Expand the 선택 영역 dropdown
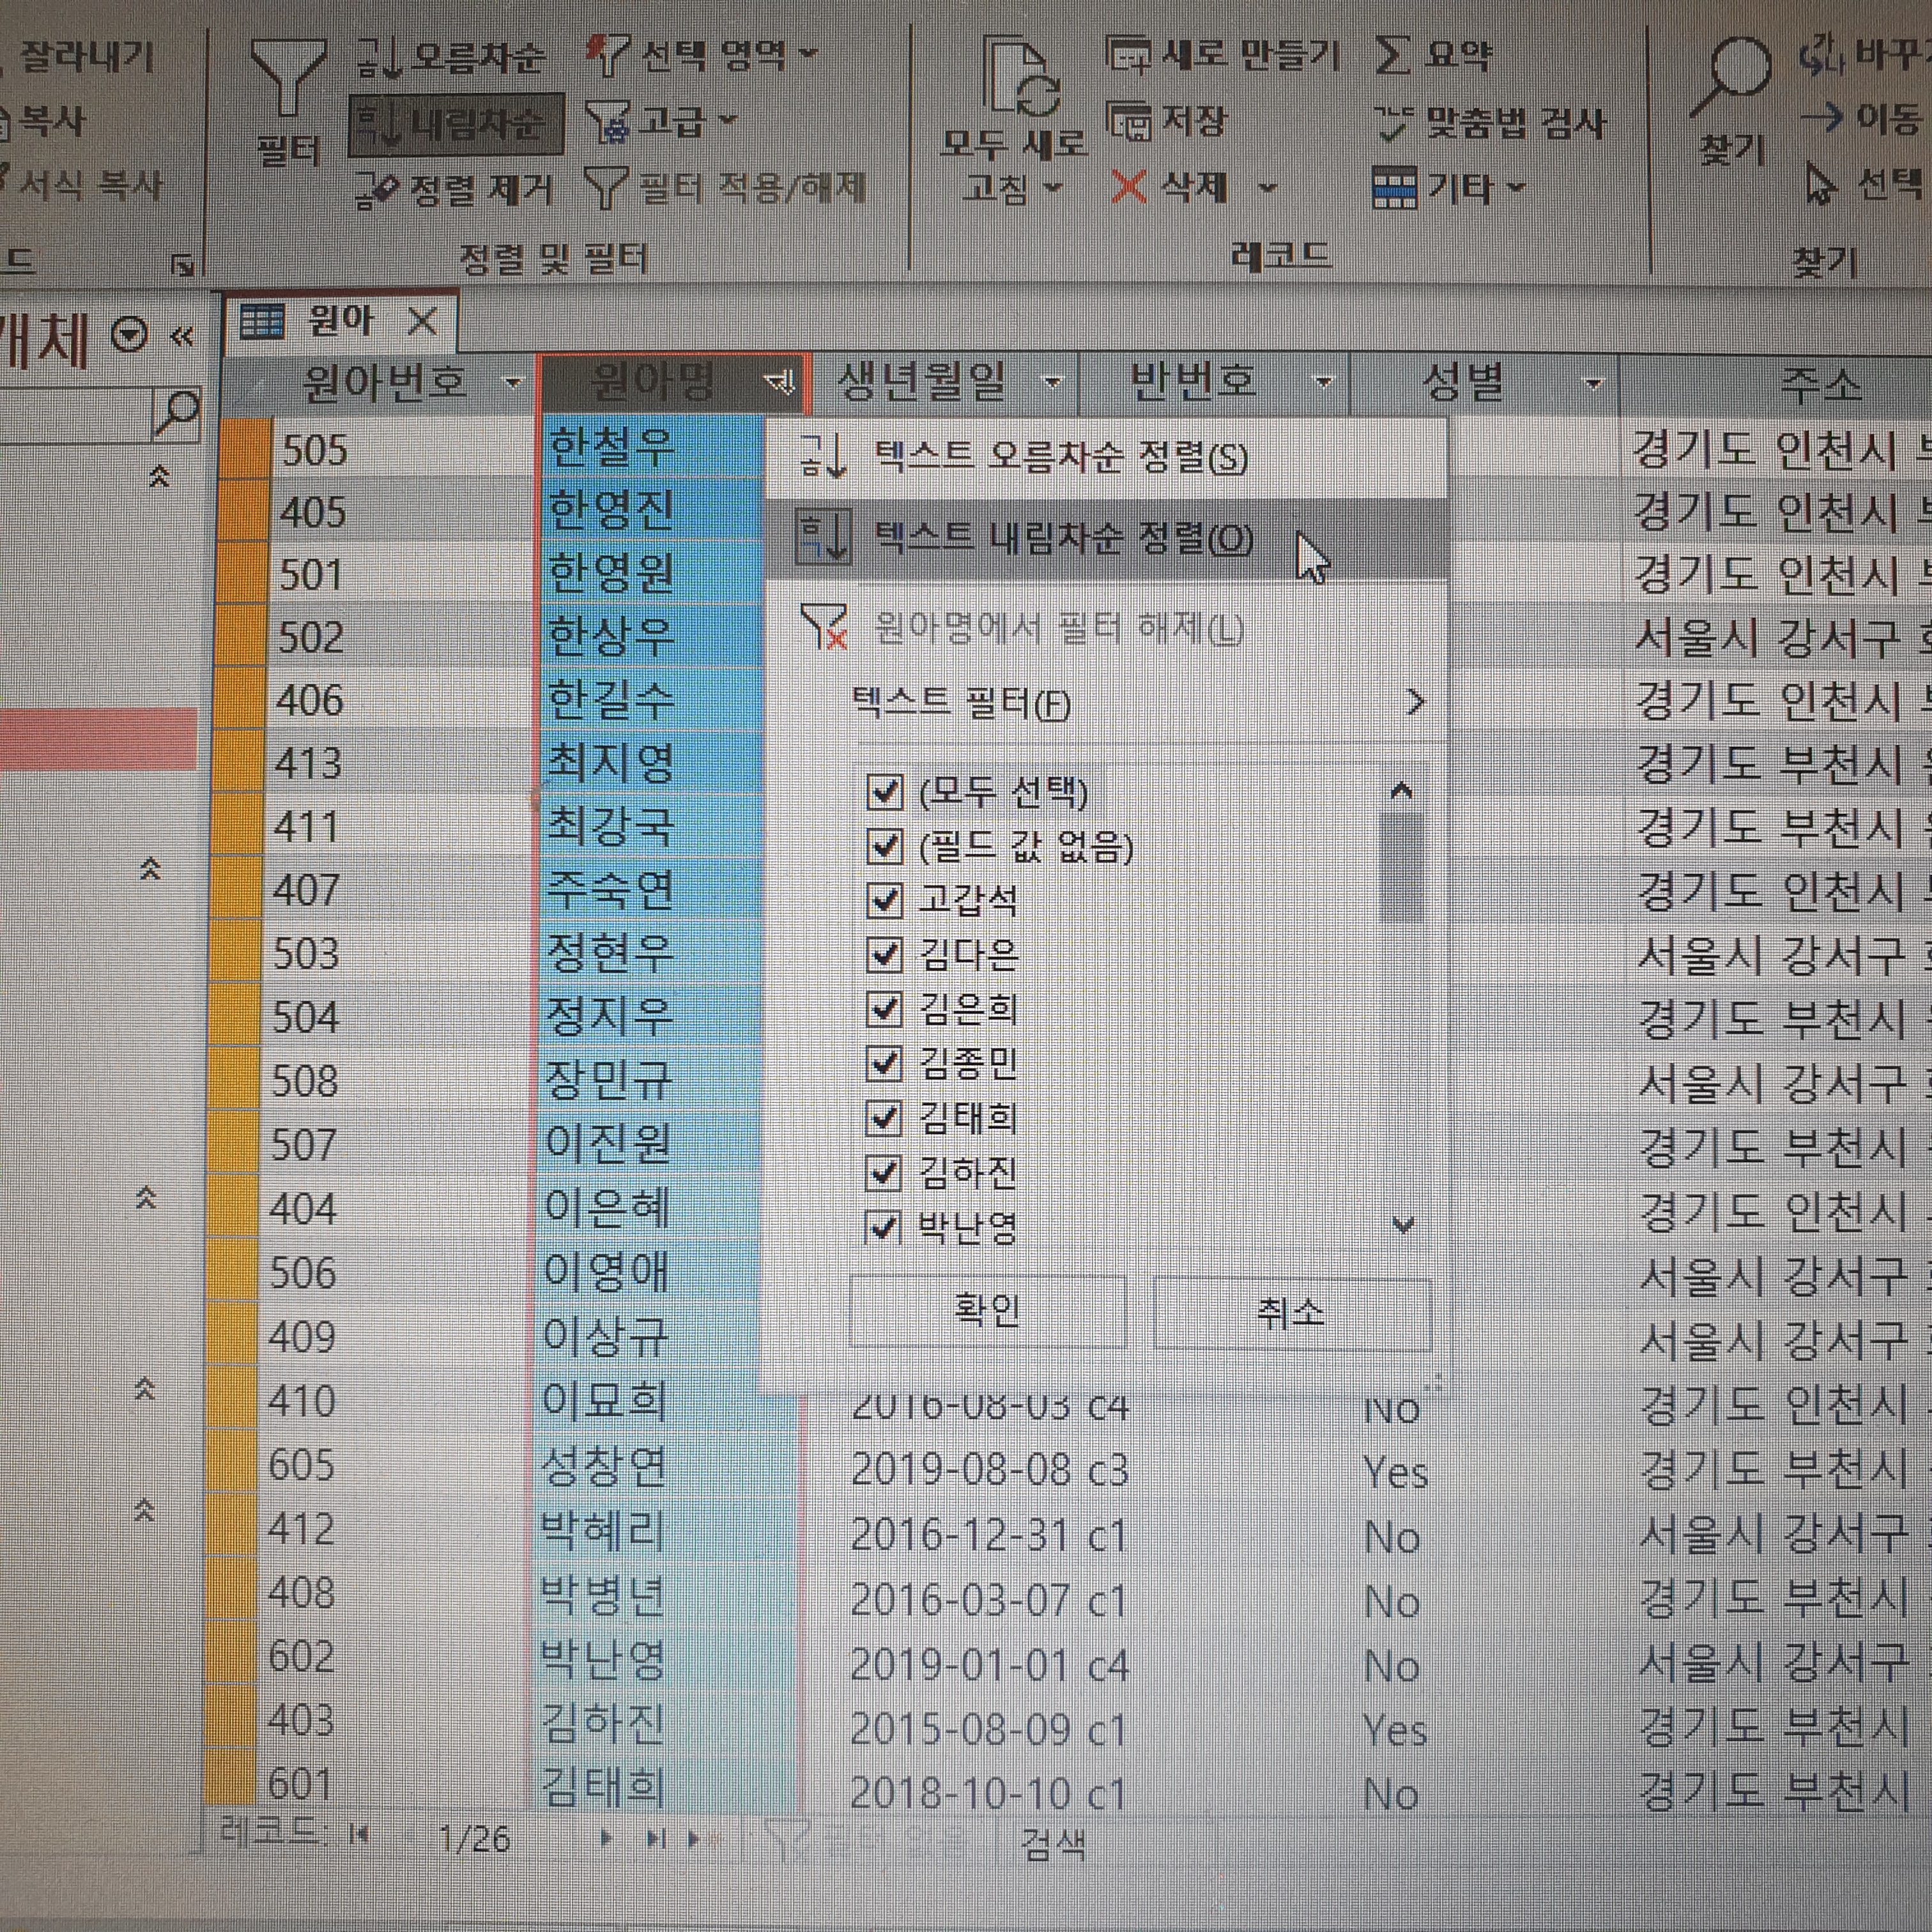This screenshot has width=1932, height=1932. tap(810, 53)
